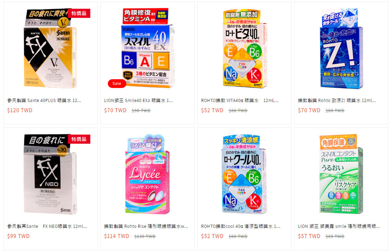This screenshot has width=392, height=252.
Task: Click the red Sale badge on Smile 40 EX
Action: point(117,84)
